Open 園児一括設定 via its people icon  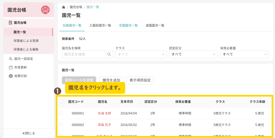pos(11,59)
